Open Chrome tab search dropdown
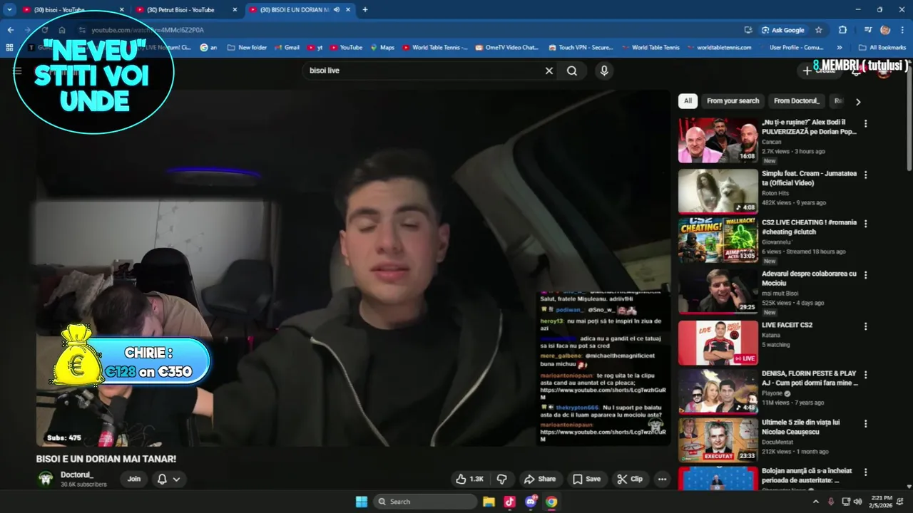Image resolution: width=913 pixels, height=513 pixels. point(9,10)
